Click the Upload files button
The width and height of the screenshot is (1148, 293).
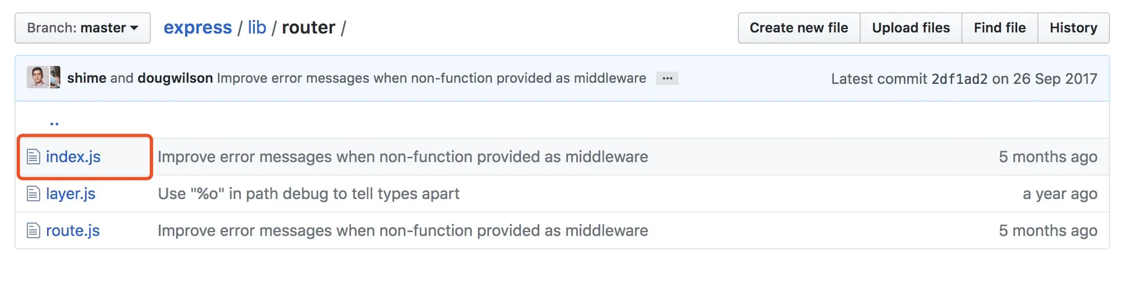tap(910, 28)
